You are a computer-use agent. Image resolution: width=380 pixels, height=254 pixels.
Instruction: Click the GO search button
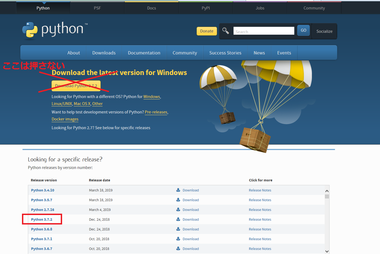point(304,30)
